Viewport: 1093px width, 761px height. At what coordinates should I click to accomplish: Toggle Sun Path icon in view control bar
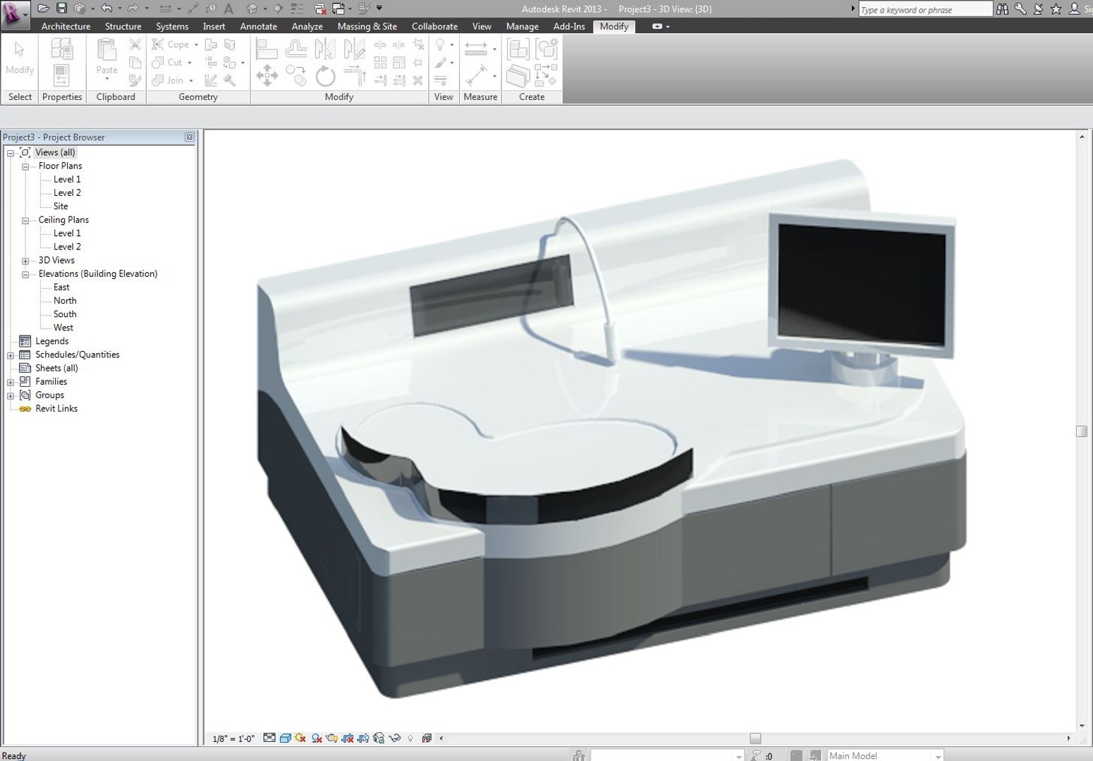pos(300,738)
